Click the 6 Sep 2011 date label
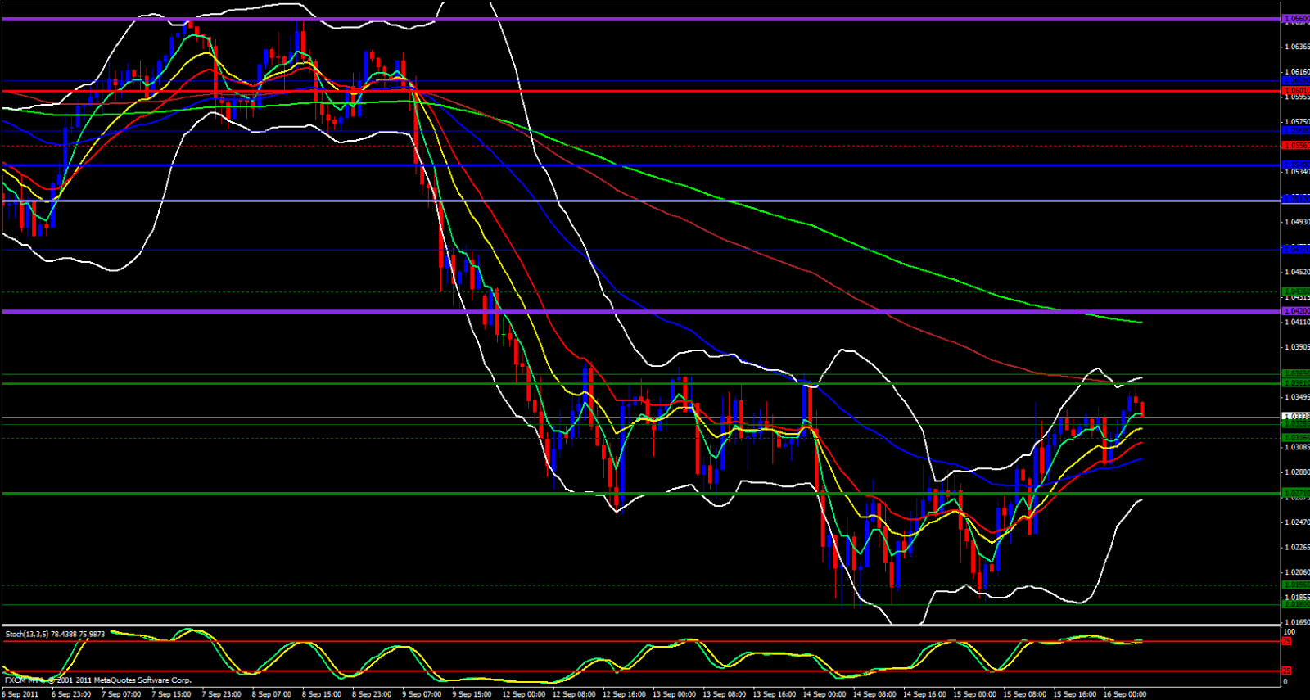 (x=20, y=694)
